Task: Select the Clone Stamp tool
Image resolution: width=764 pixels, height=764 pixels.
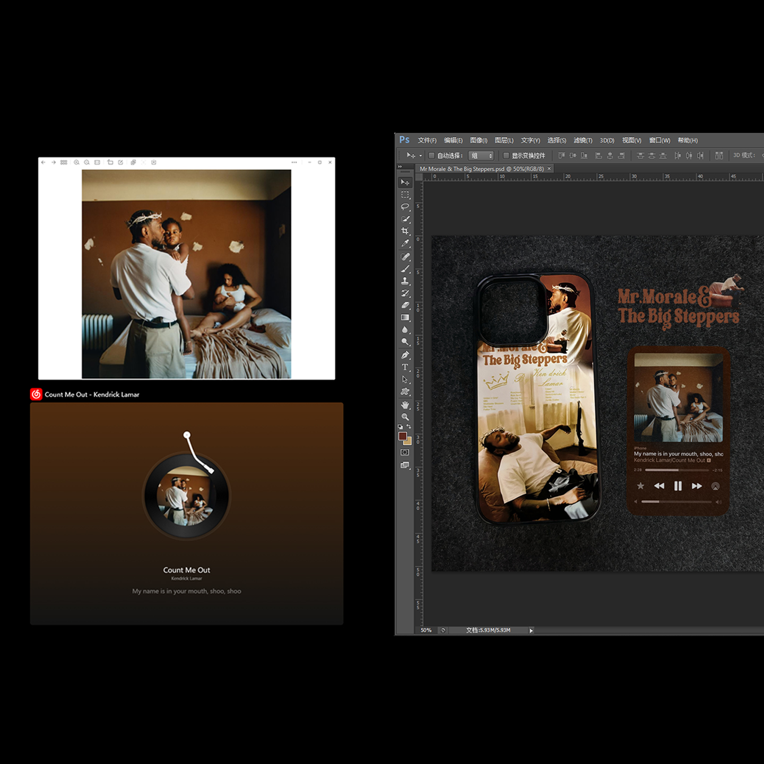Action: [405, 281]
